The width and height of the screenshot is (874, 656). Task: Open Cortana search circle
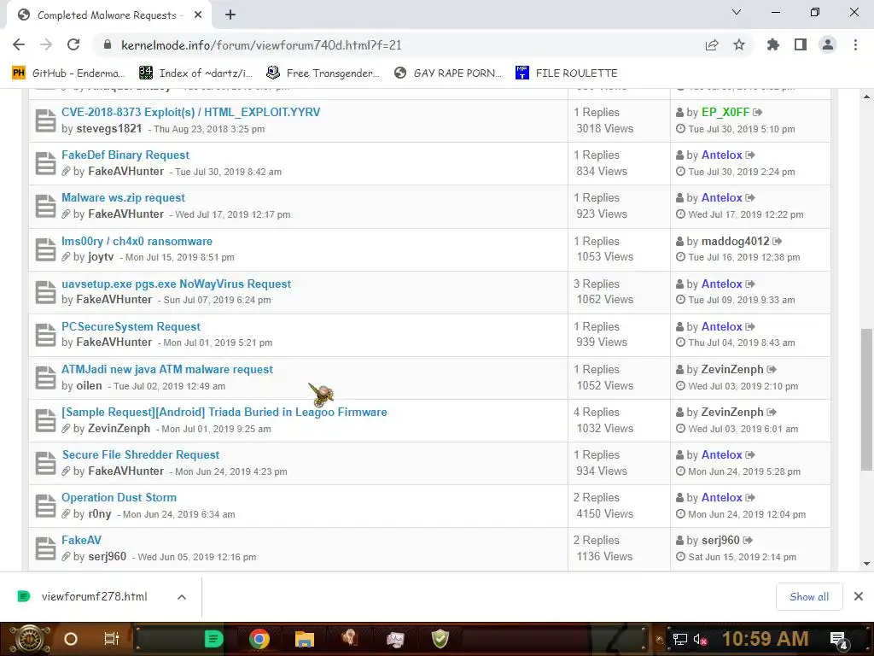(x=70, y=639)
